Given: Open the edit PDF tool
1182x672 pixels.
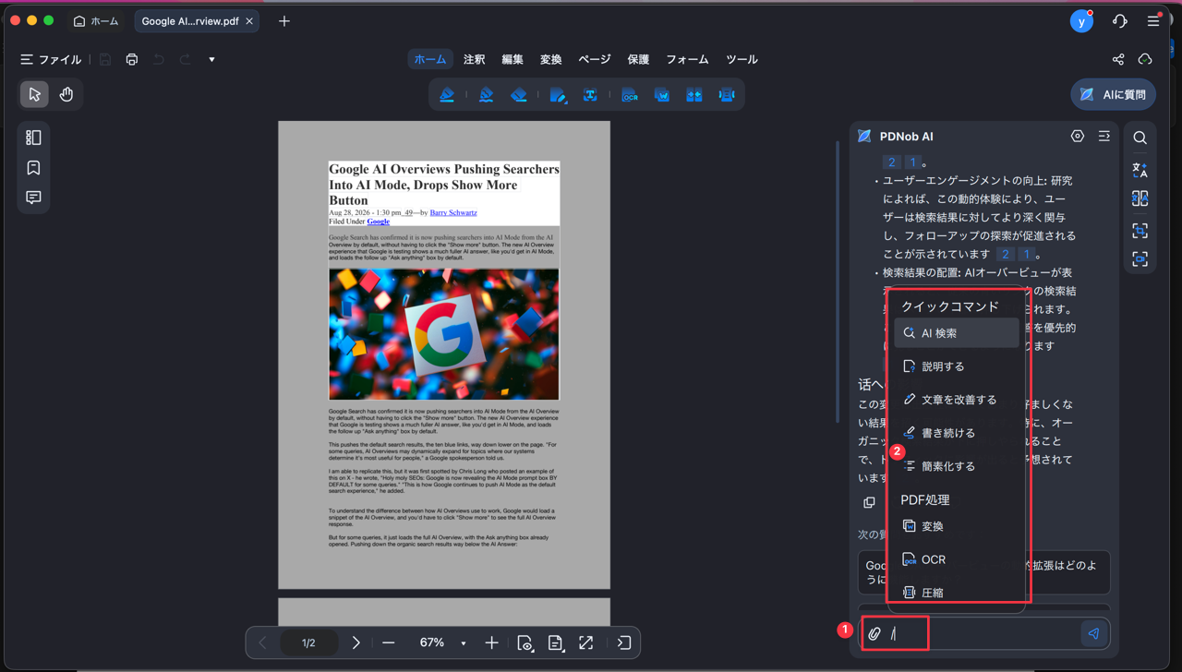Looking at the screenshot, I should pos(558,95).
